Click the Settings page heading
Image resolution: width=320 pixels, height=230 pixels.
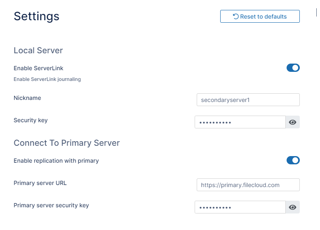[37, 17]
